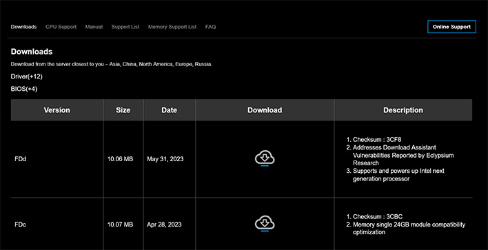Click the Version column header

pyautogui.click(x=57, y=110)
